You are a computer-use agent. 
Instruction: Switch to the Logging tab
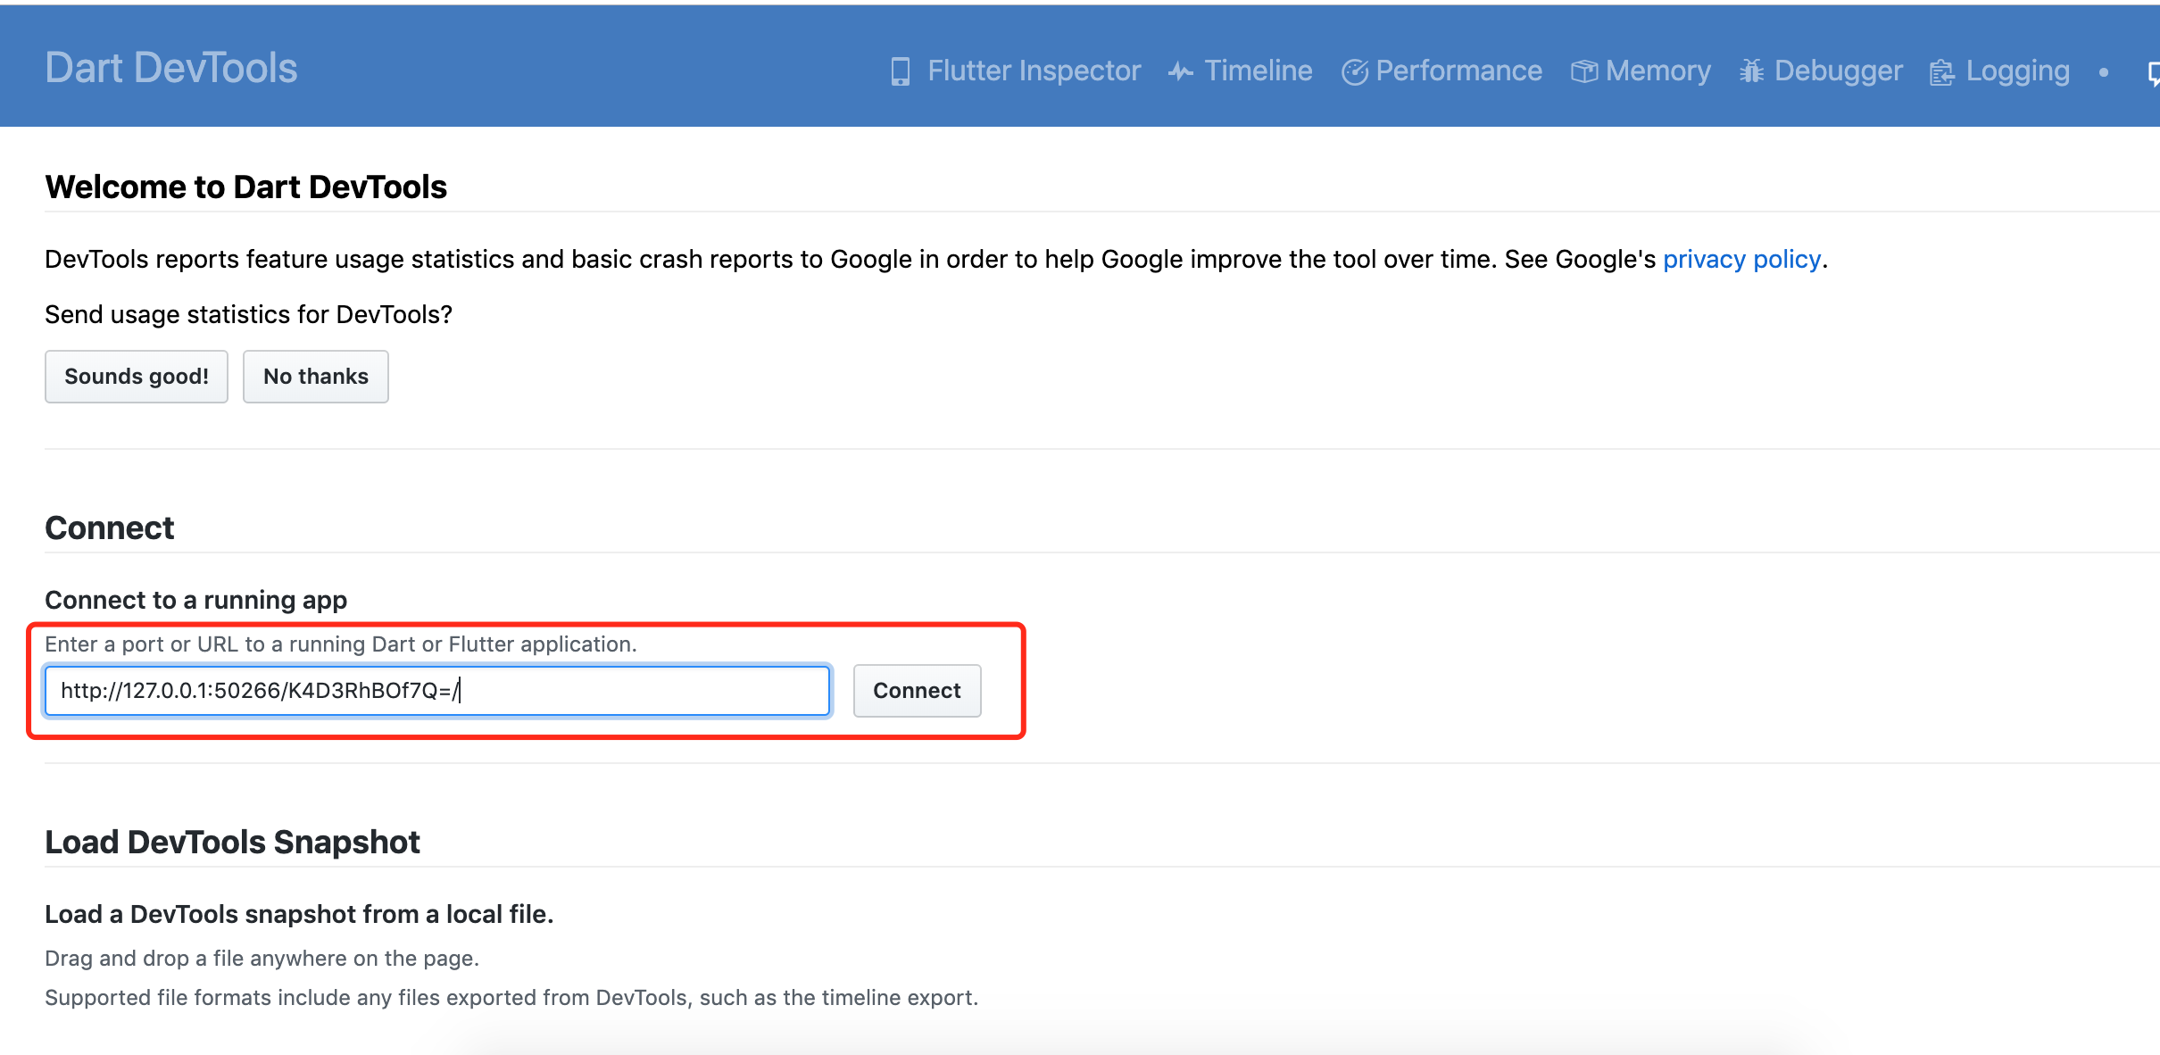point(2017,71)
